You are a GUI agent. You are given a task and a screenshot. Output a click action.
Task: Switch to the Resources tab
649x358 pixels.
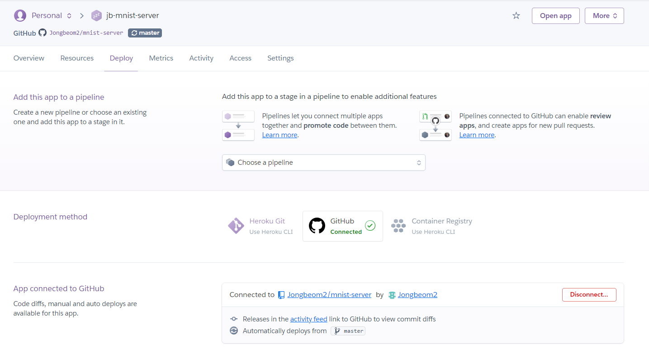point(77,58)
